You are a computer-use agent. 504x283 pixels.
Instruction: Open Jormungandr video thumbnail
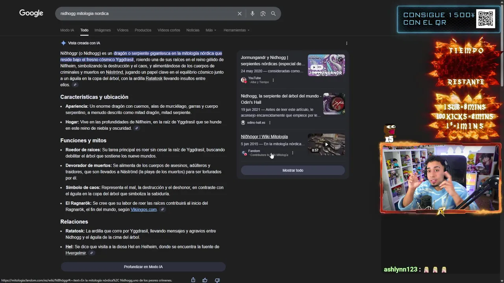tap(326, 65)
